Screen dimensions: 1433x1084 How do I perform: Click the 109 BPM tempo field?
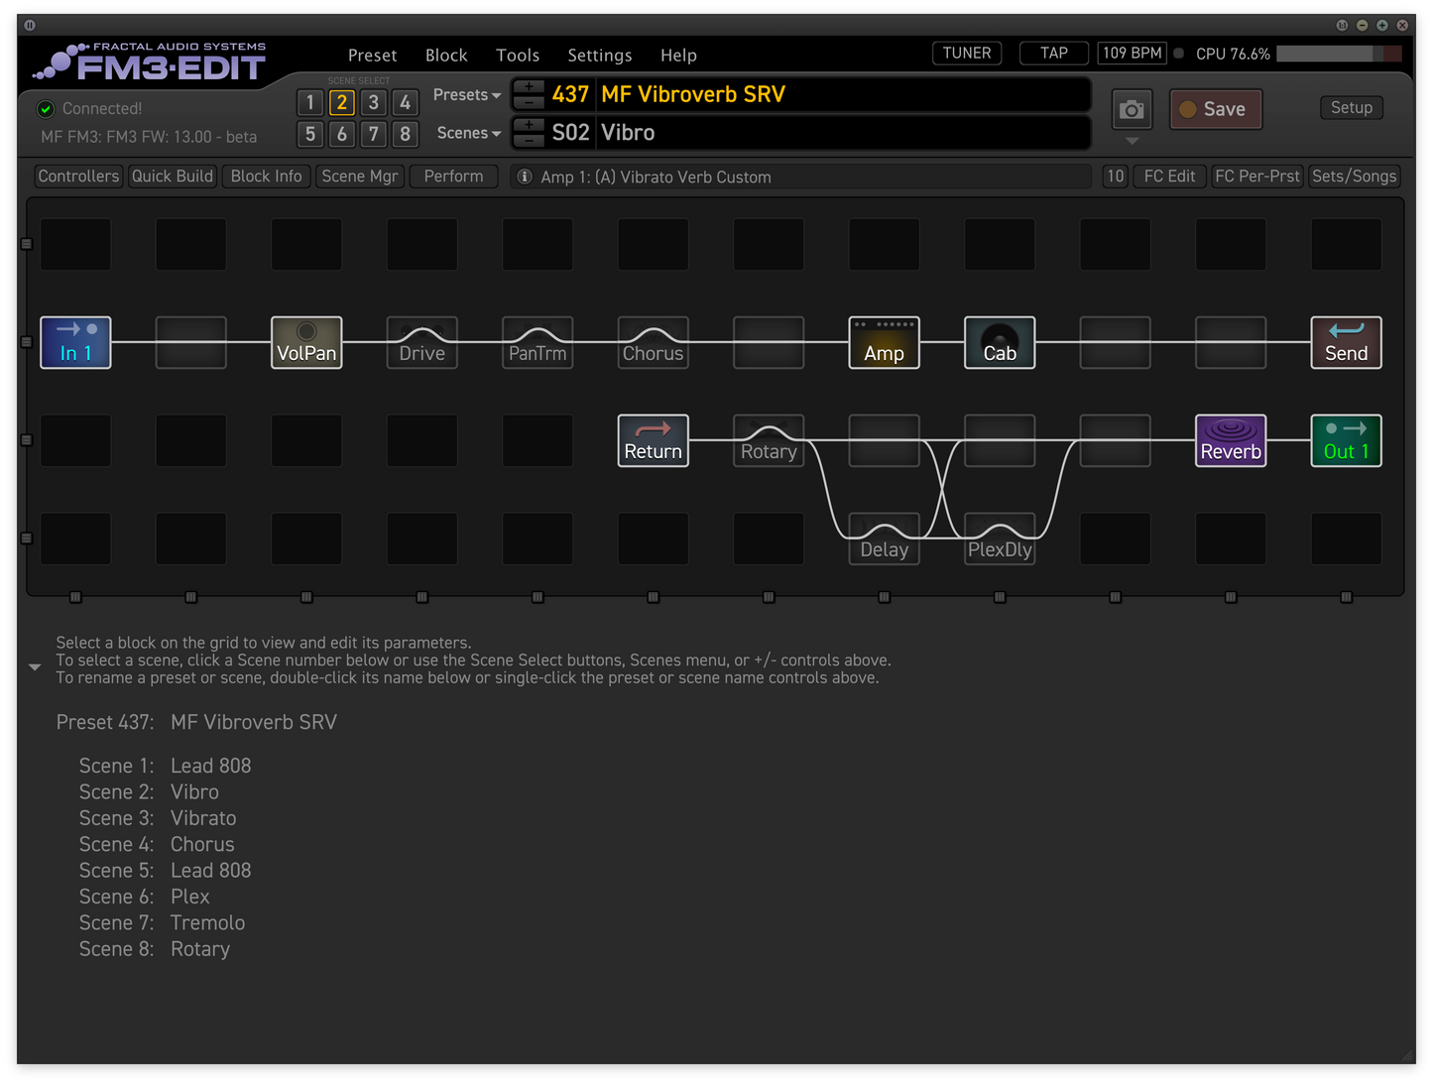pyautogui.click(x=1132, y=54)
